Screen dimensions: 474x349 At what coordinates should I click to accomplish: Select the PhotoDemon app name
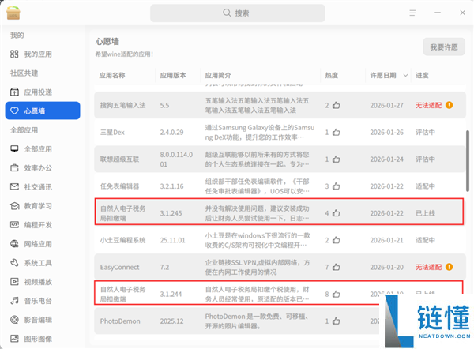point(120,321)
